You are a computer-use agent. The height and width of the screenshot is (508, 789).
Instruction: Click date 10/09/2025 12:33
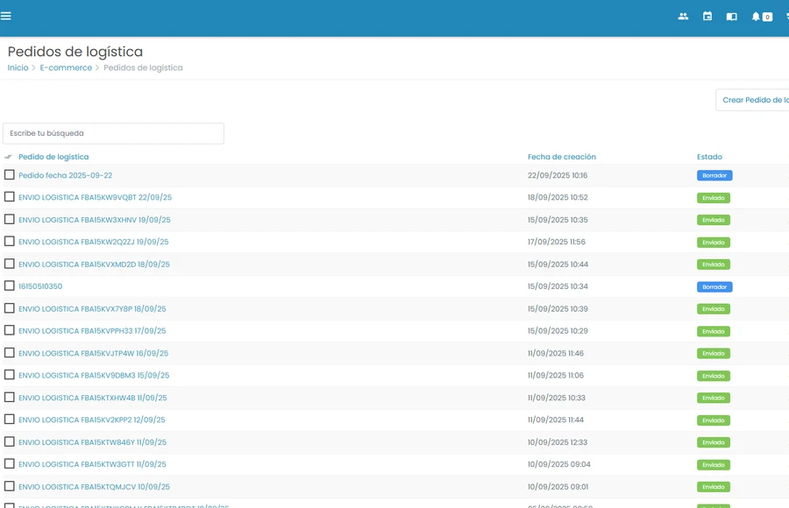click(x=558, y=442)
